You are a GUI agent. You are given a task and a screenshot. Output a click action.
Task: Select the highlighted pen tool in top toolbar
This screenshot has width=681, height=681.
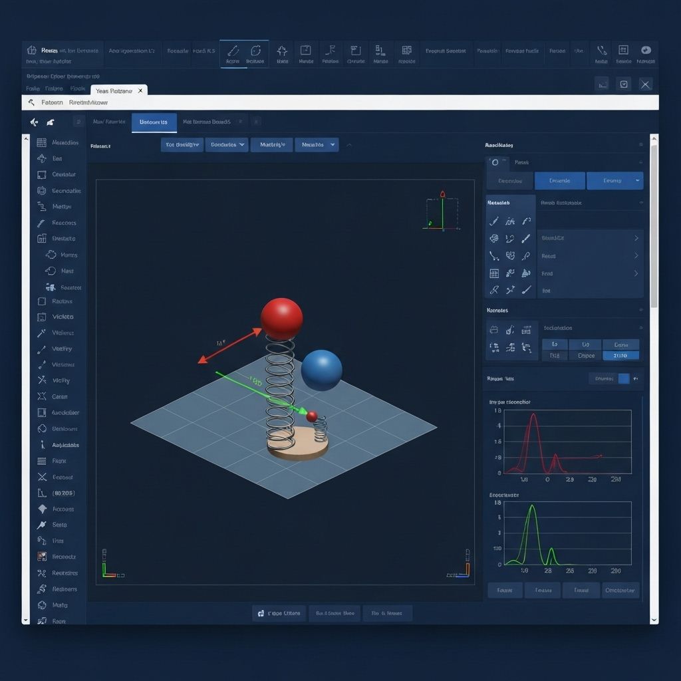(x=233, y=52)
